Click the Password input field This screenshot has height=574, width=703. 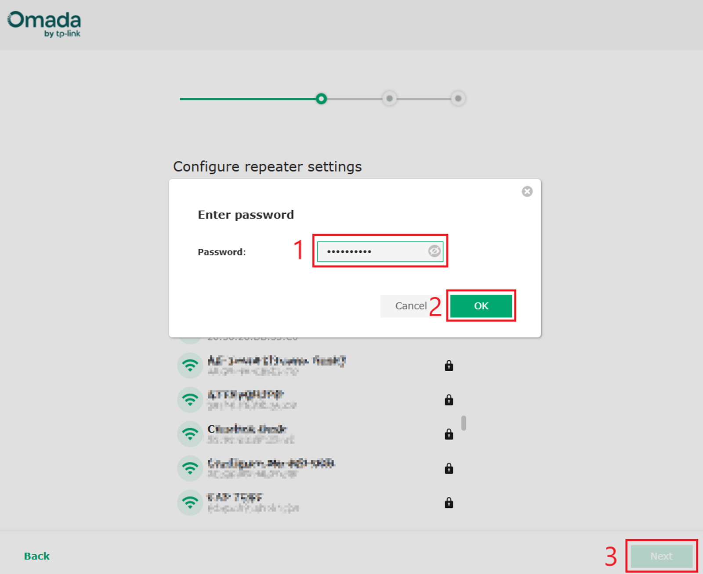[x=380, y=251]
